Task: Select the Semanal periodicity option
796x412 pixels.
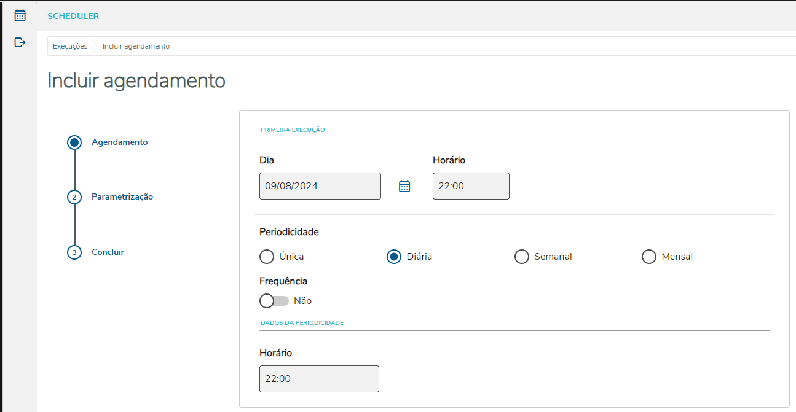Action: (522, 257)
